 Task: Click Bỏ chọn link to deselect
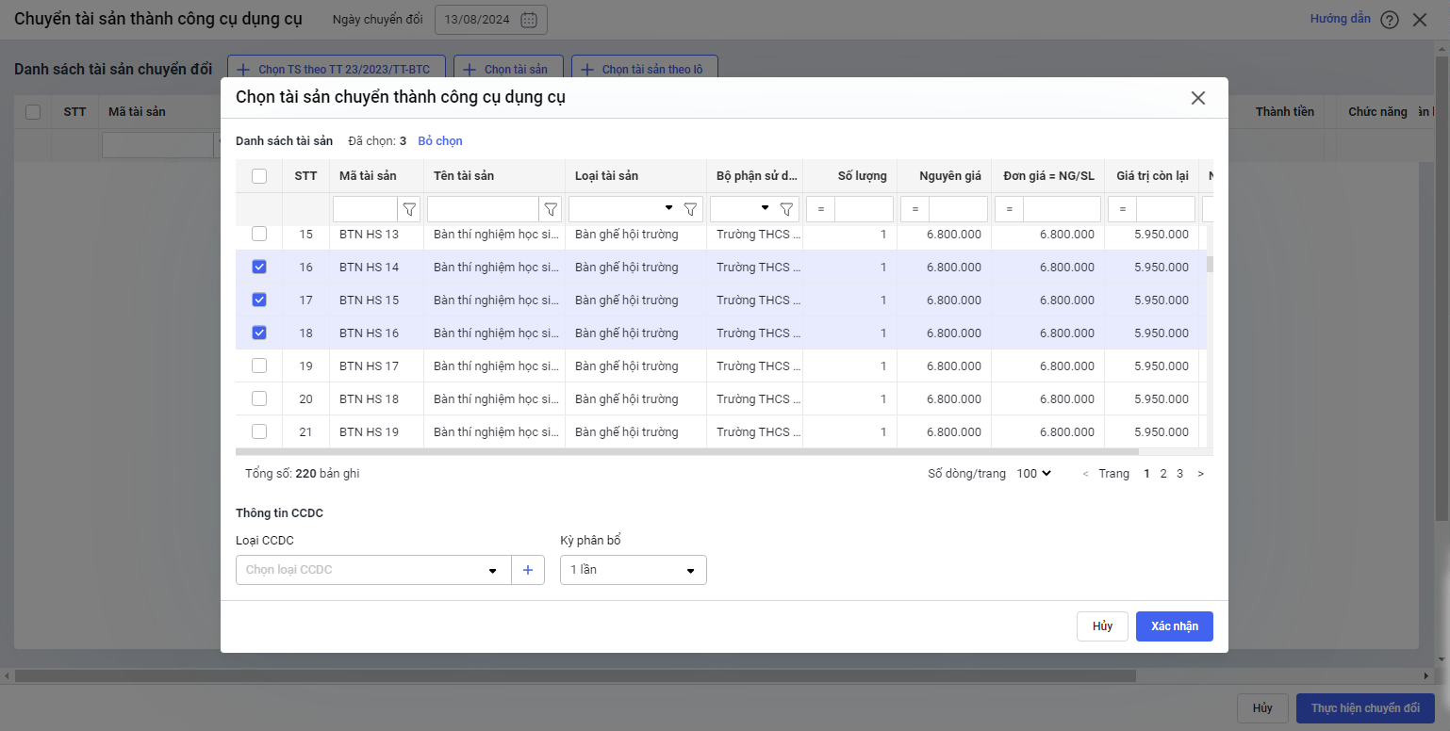[440, 141]
